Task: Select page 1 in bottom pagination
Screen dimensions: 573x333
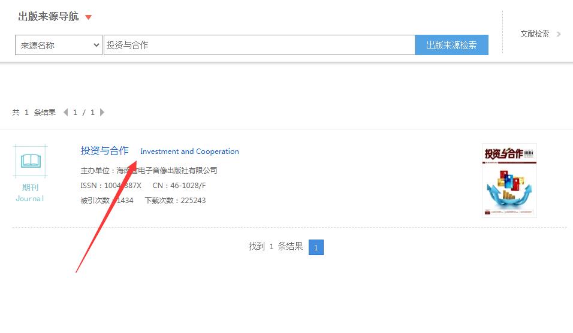Action: tap(316, 247)
